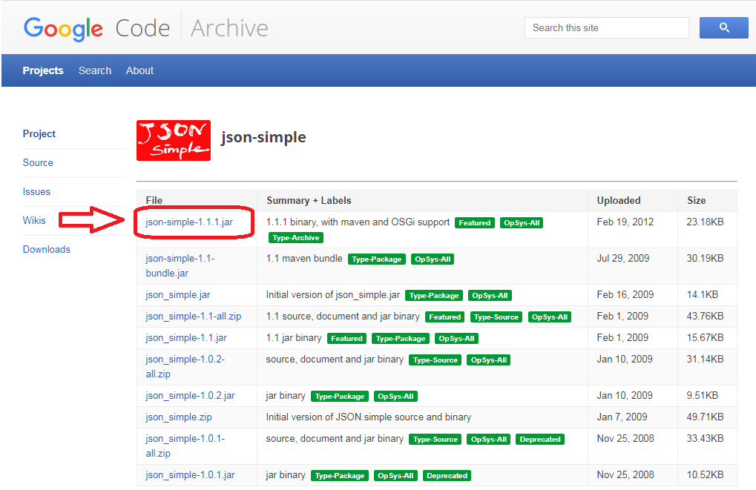Image resolution: width=756 pixels, height=490 pixels.
Task: Download json-simple-1.1.1.jar
Action: point(189,222)
